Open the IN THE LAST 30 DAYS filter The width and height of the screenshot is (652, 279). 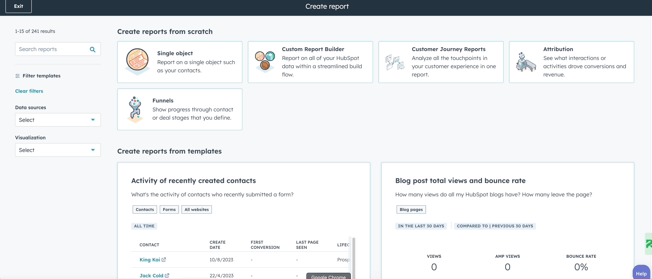pyautogui.click(x=421, y=226)
